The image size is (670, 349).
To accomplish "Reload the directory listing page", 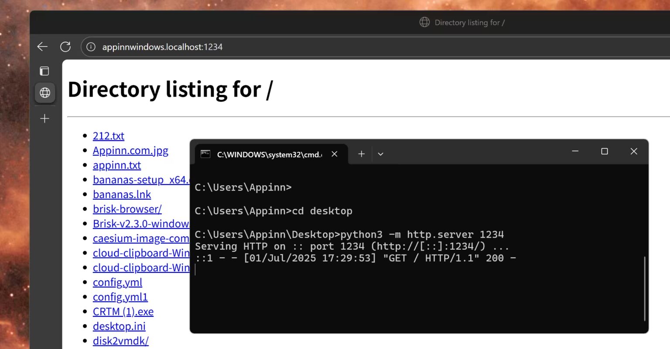I will pyautogui.click(x=65, y=47).
